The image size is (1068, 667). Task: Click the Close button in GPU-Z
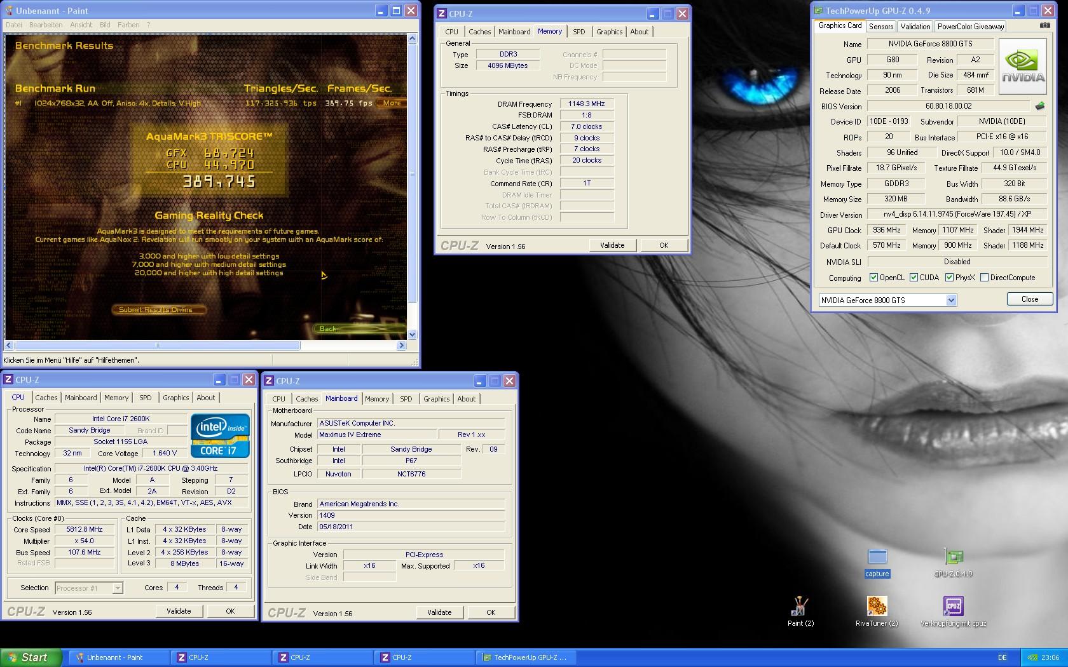click(x=1030, y=299)
